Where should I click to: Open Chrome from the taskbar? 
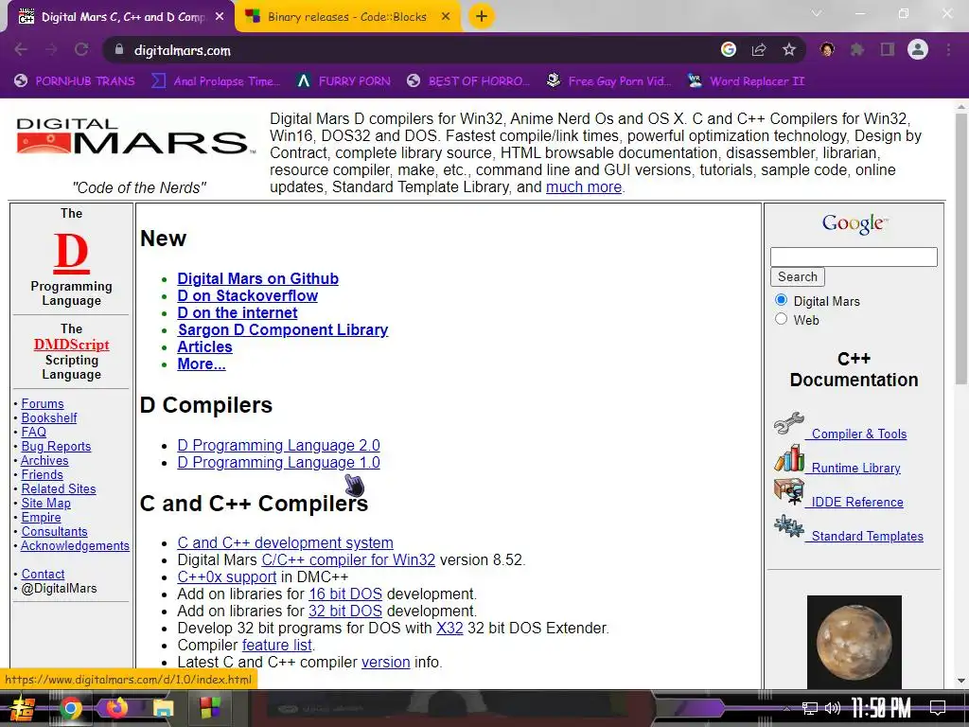(70, 708)
